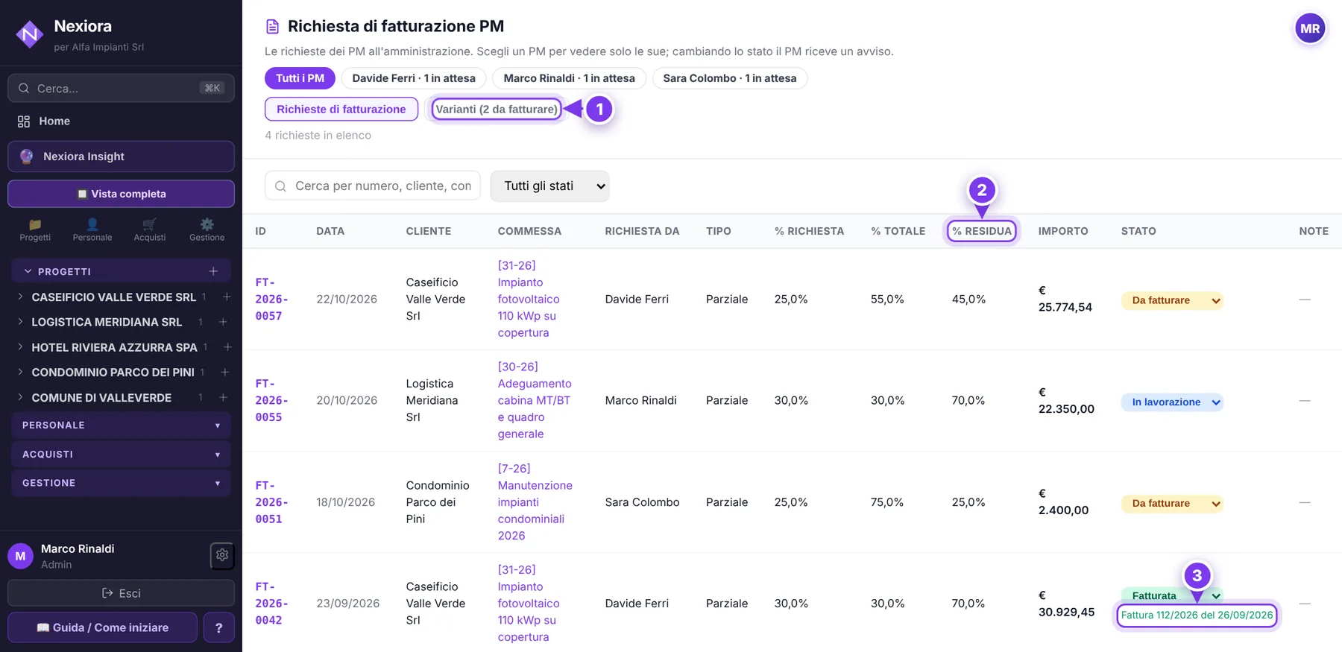Expand the Personale sidebar section

click(x=121, y=425)
